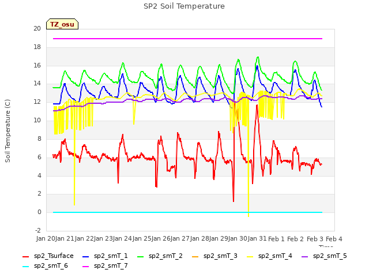The height and width of the screenshot is (277, 369).
Task: Toggle sp2_smT_2 legend entry
Action: (x=160, y=256)
